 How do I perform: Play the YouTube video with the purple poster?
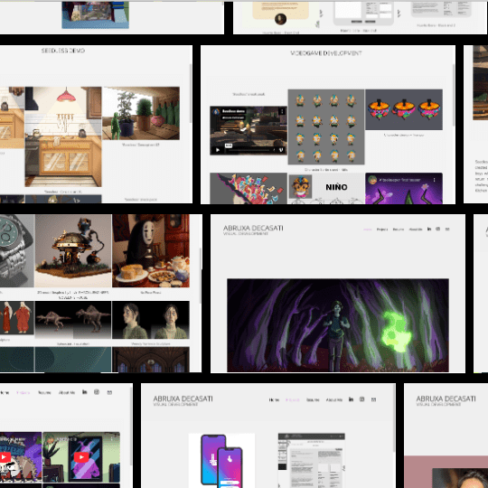[x=81, y=457]
